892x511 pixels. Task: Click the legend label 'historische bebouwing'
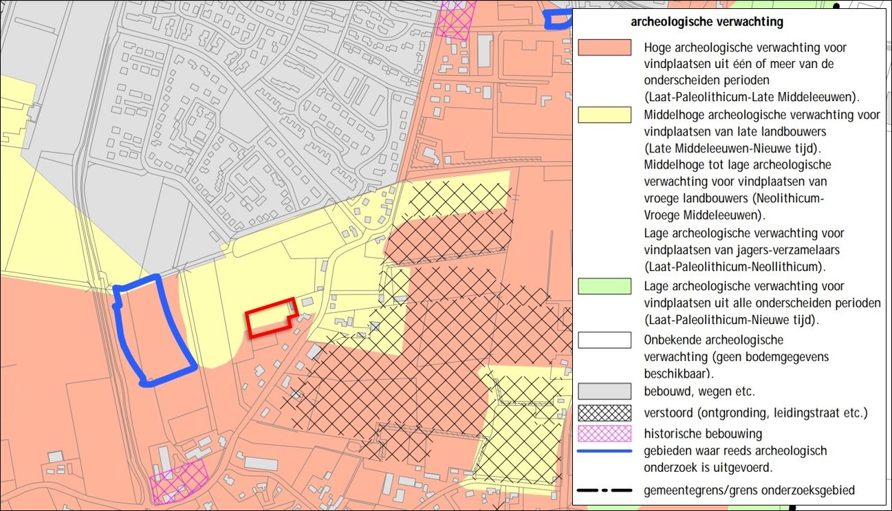pos(704,435)
